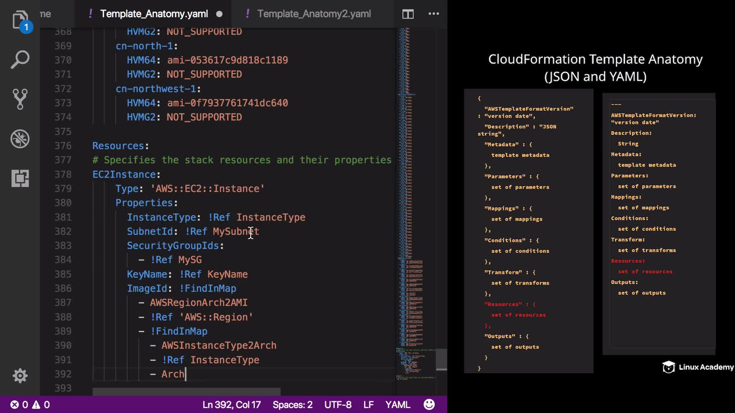This screenshot has height=413, width=735.
Task: Switch to the Template_Anatomy2.yaml tab
Action: (x=314, y=14)
